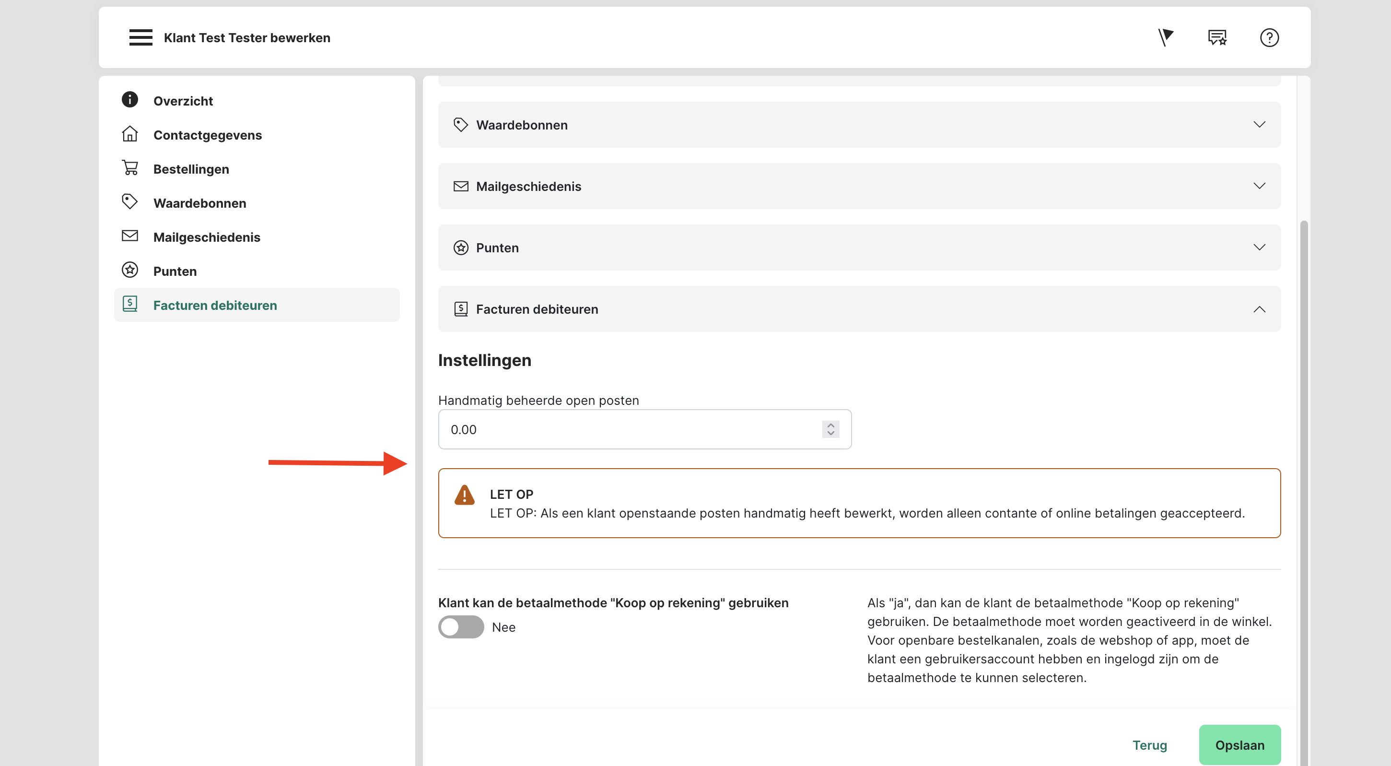The width and height of the screenshot is (1391, 766).
Task: Enable the "Koop op rekening" toggle
Action: click(461, 627)
